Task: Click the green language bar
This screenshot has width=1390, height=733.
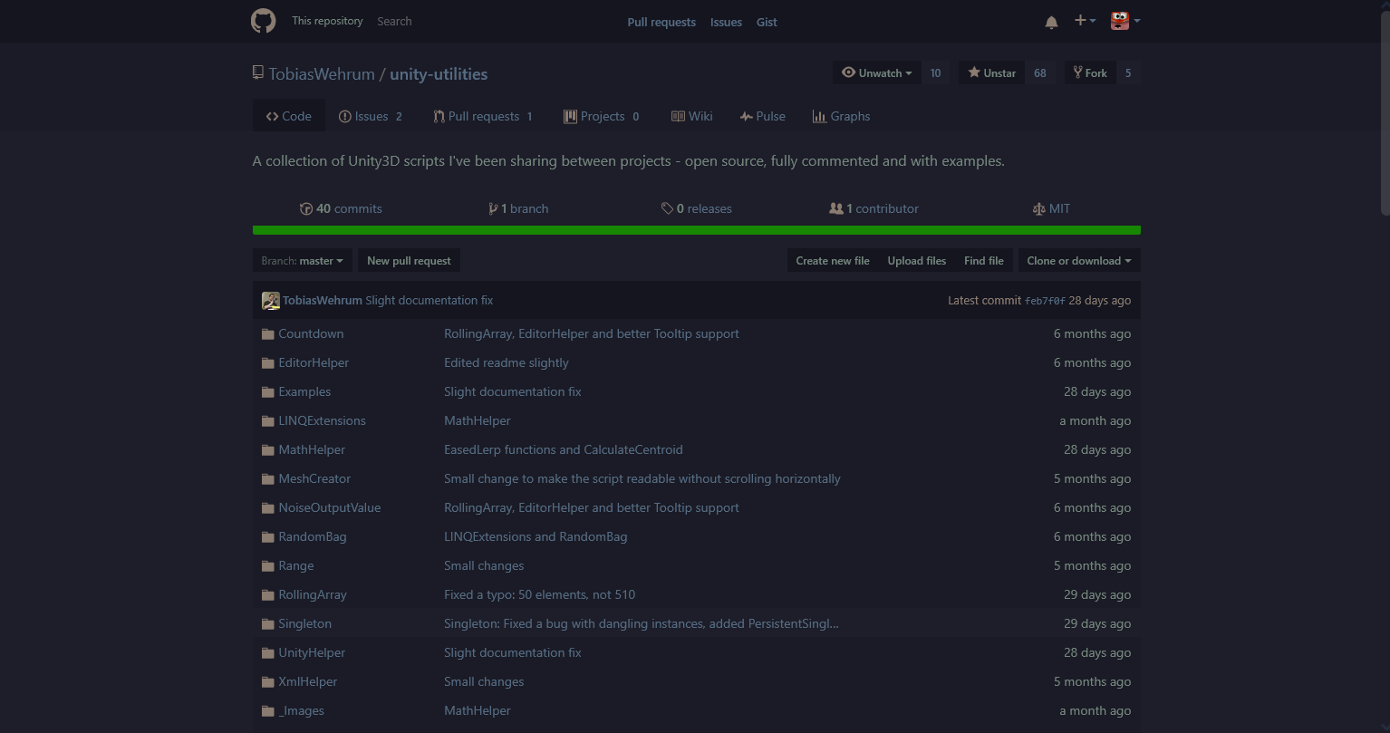Action: pos(697,230)
